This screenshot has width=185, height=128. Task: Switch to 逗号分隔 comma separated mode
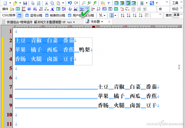pos(34,15)
